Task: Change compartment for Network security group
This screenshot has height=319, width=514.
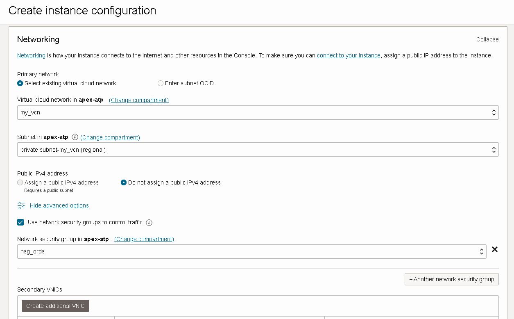Action: tap(144, 239)
